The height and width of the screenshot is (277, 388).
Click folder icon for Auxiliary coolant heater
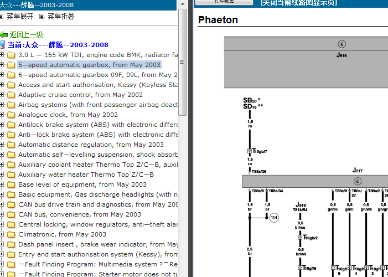click(x=11, y=165)
